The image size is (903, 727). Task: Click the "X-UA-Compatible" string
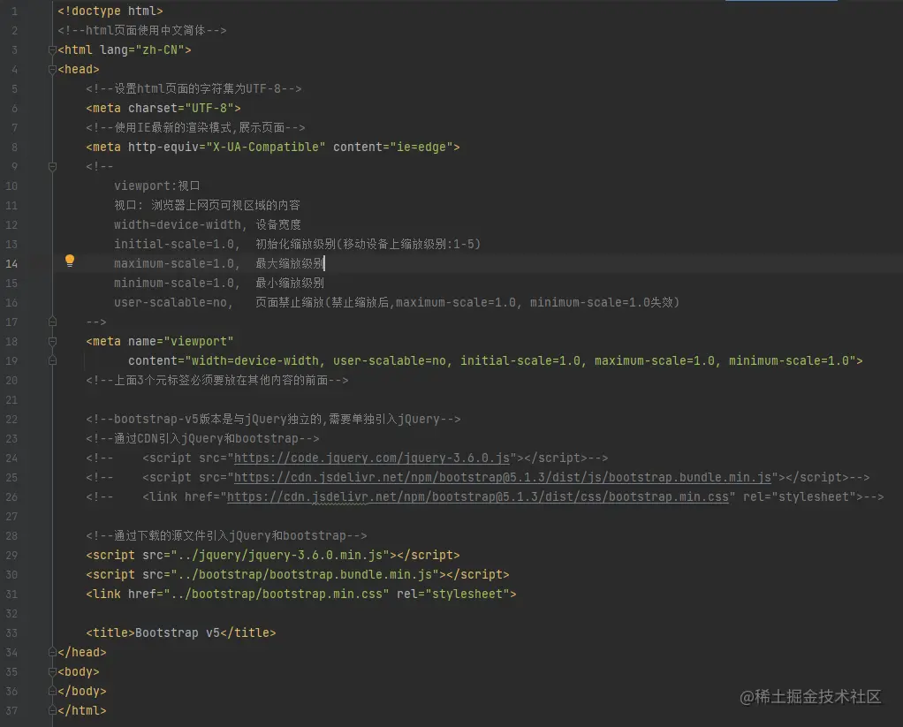266,148
